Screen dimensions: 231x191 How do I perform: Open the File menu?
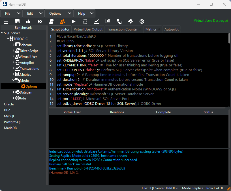11,13
